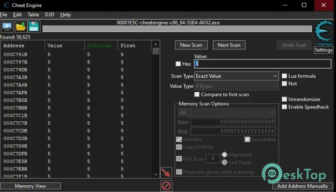The height and width of the screenshot is (192, 336).
Task: Open the Memory View window
Action: [x=30, y=186]
